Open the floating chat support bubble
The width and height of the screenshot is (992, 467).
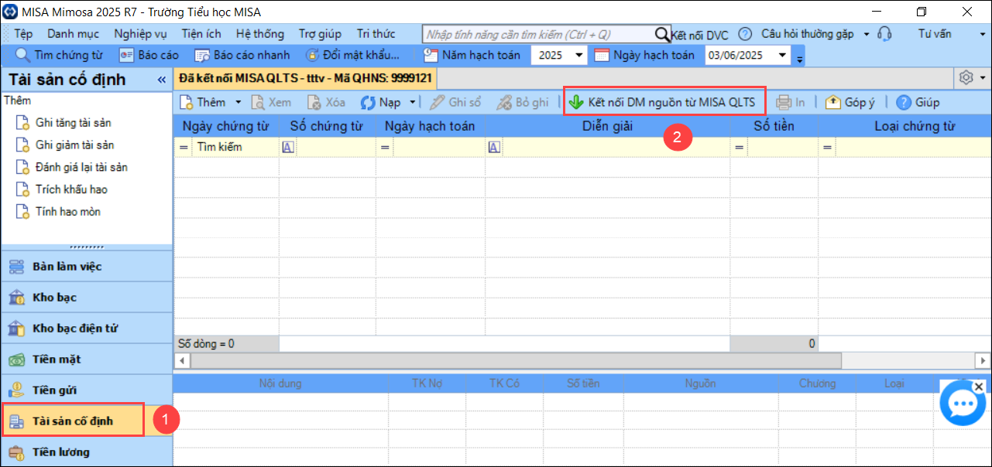pyautogui.click(x=962, y=403)
